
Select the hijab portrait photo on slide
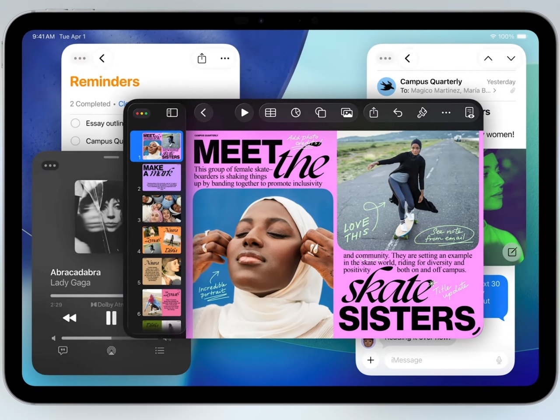263,264
